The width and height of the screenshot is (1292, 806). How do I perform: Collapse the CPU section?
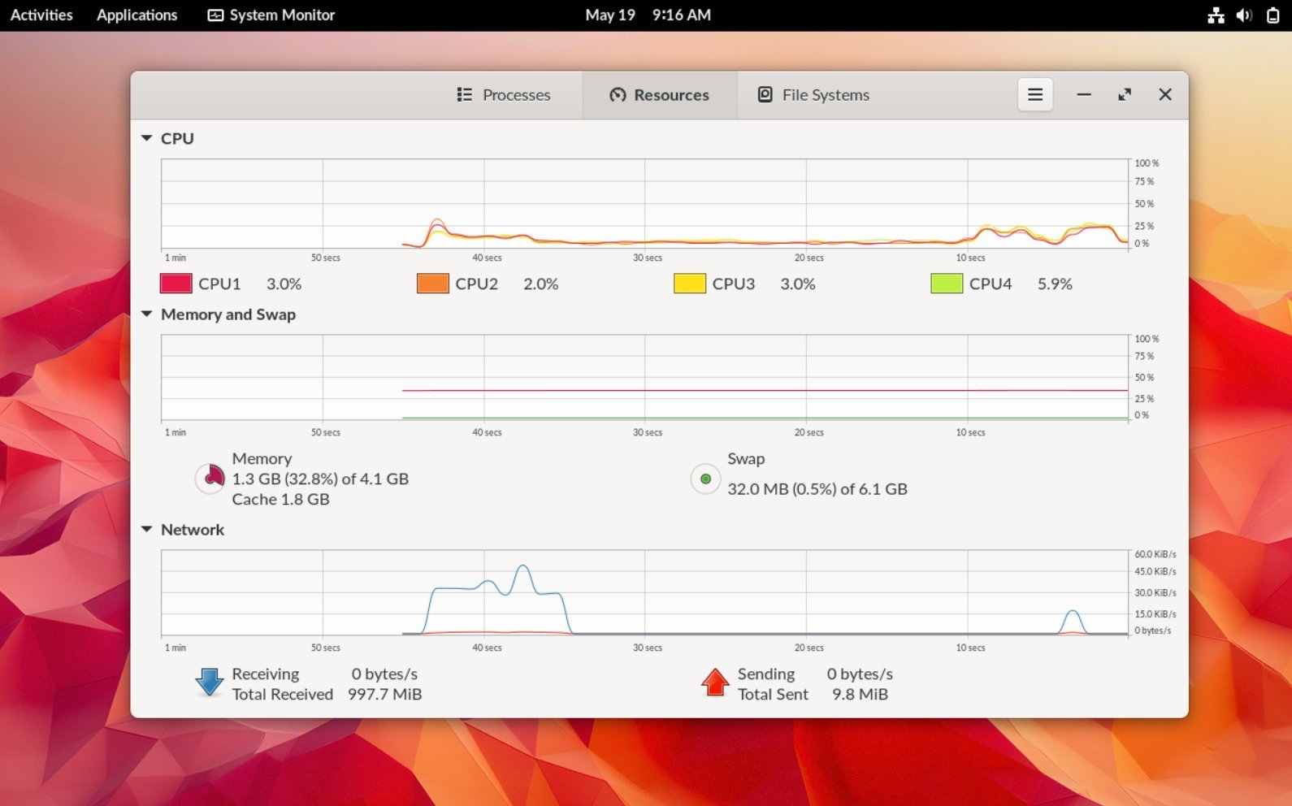coord(147,139)
